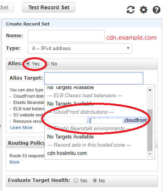Click the Type dropdown arrow
Image resolution: width=165 pixels, height=191 pixels.
tap(128, 48)
